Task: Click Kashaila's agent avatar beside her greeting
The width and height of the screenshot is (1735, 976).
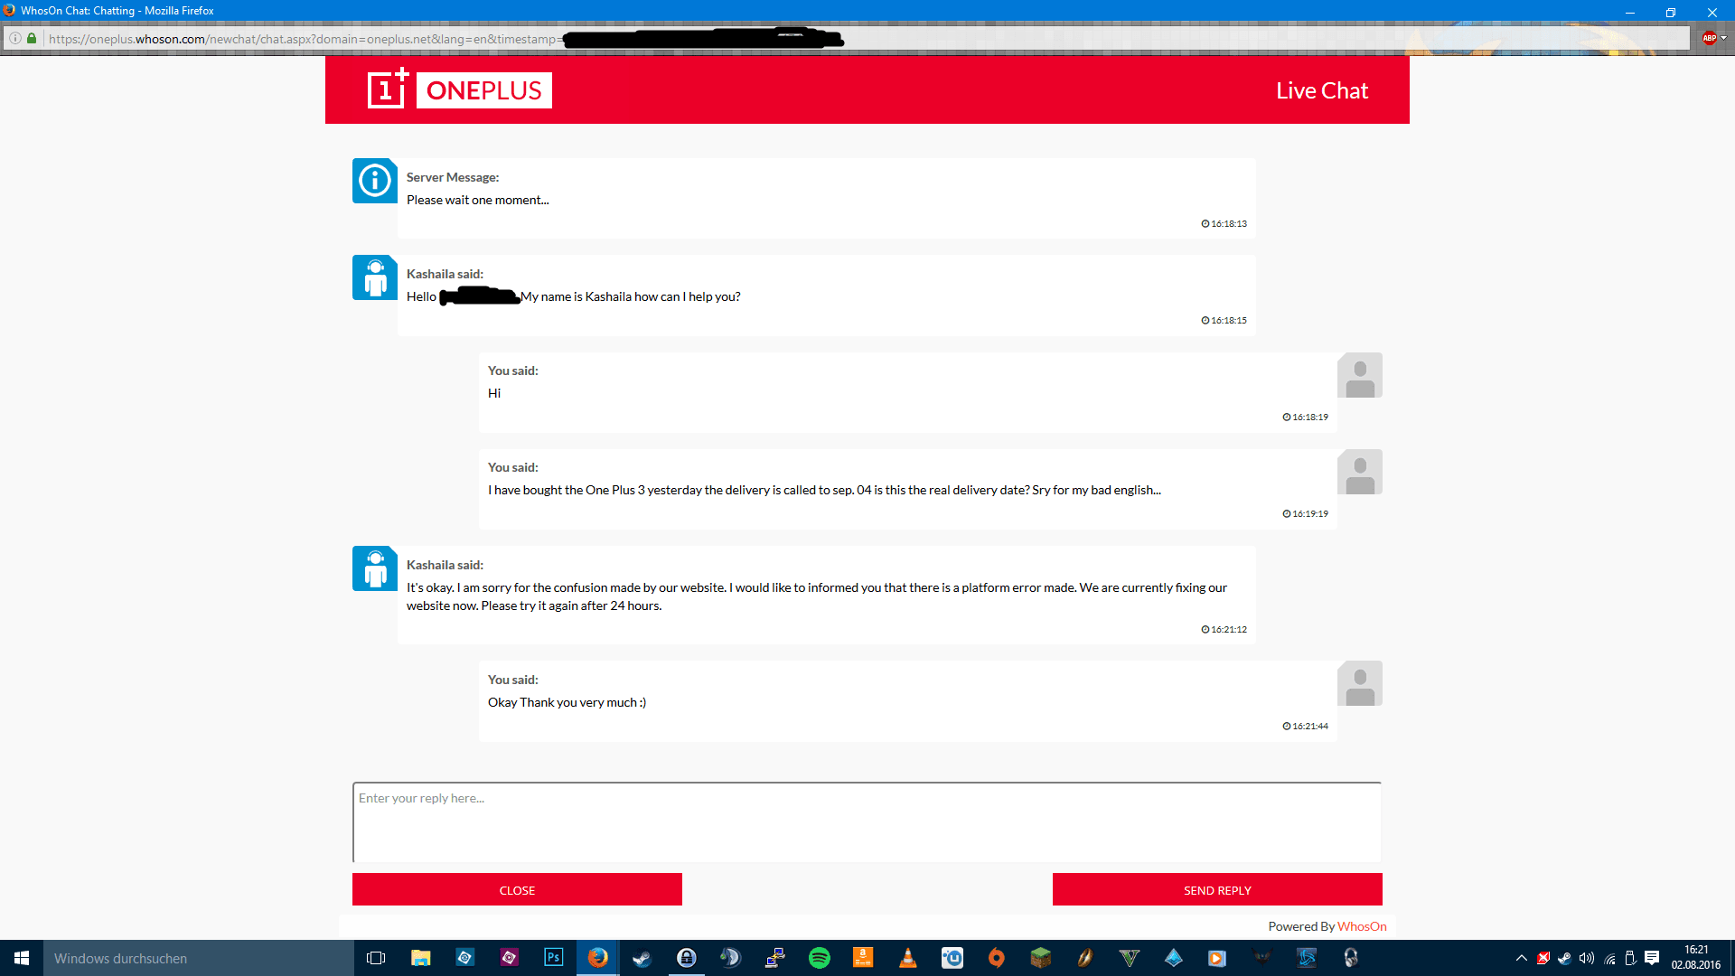Action: pos(375,277)
